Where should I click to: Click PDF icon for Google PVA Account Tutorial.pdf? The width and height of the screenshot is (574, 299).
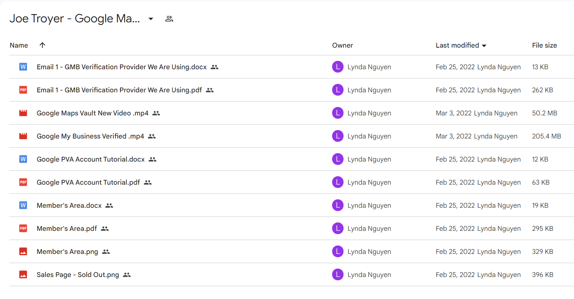point(23,182)
